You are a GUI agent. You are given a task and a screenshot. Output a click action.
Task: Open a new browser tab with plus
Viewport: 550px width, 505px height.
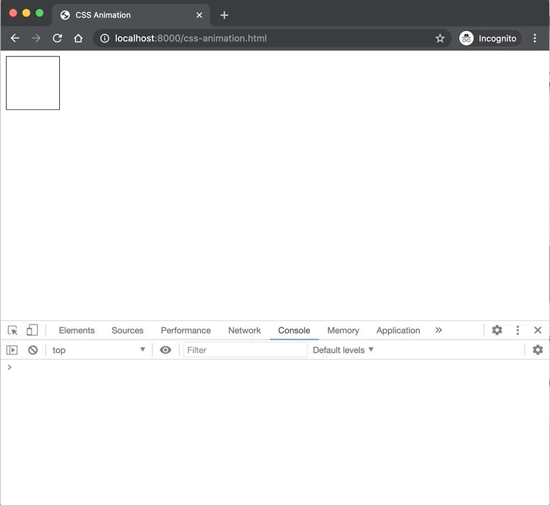point(224,14)
